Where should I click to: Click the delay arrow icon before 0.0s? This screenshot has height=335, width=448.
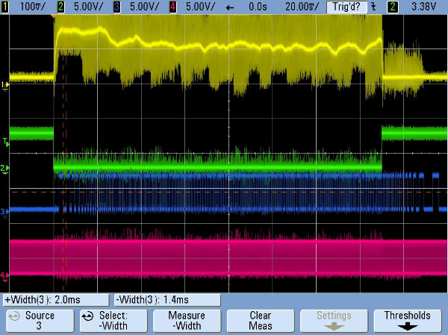(x=230, y=7)
